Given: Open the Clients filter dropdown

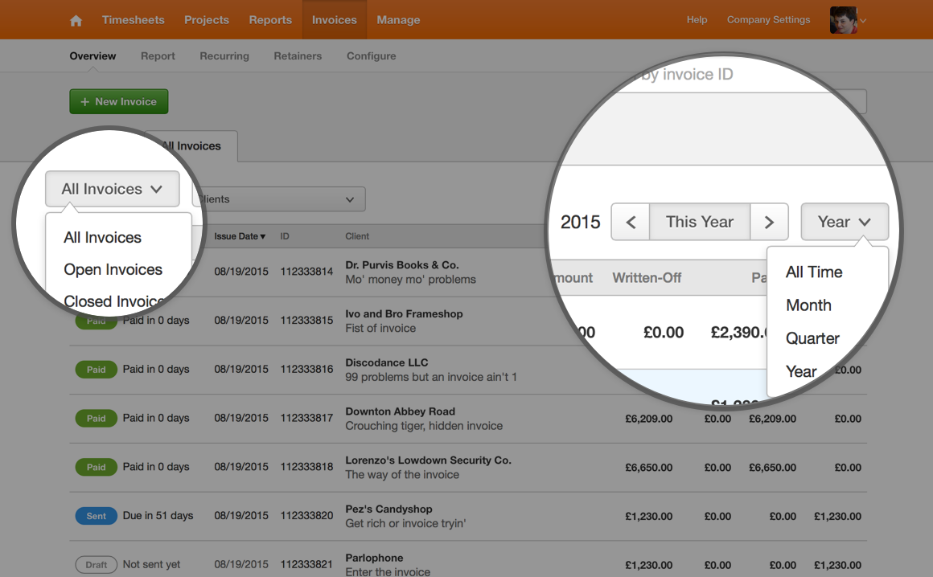Looking at the screenshot, I should point(278,199).
